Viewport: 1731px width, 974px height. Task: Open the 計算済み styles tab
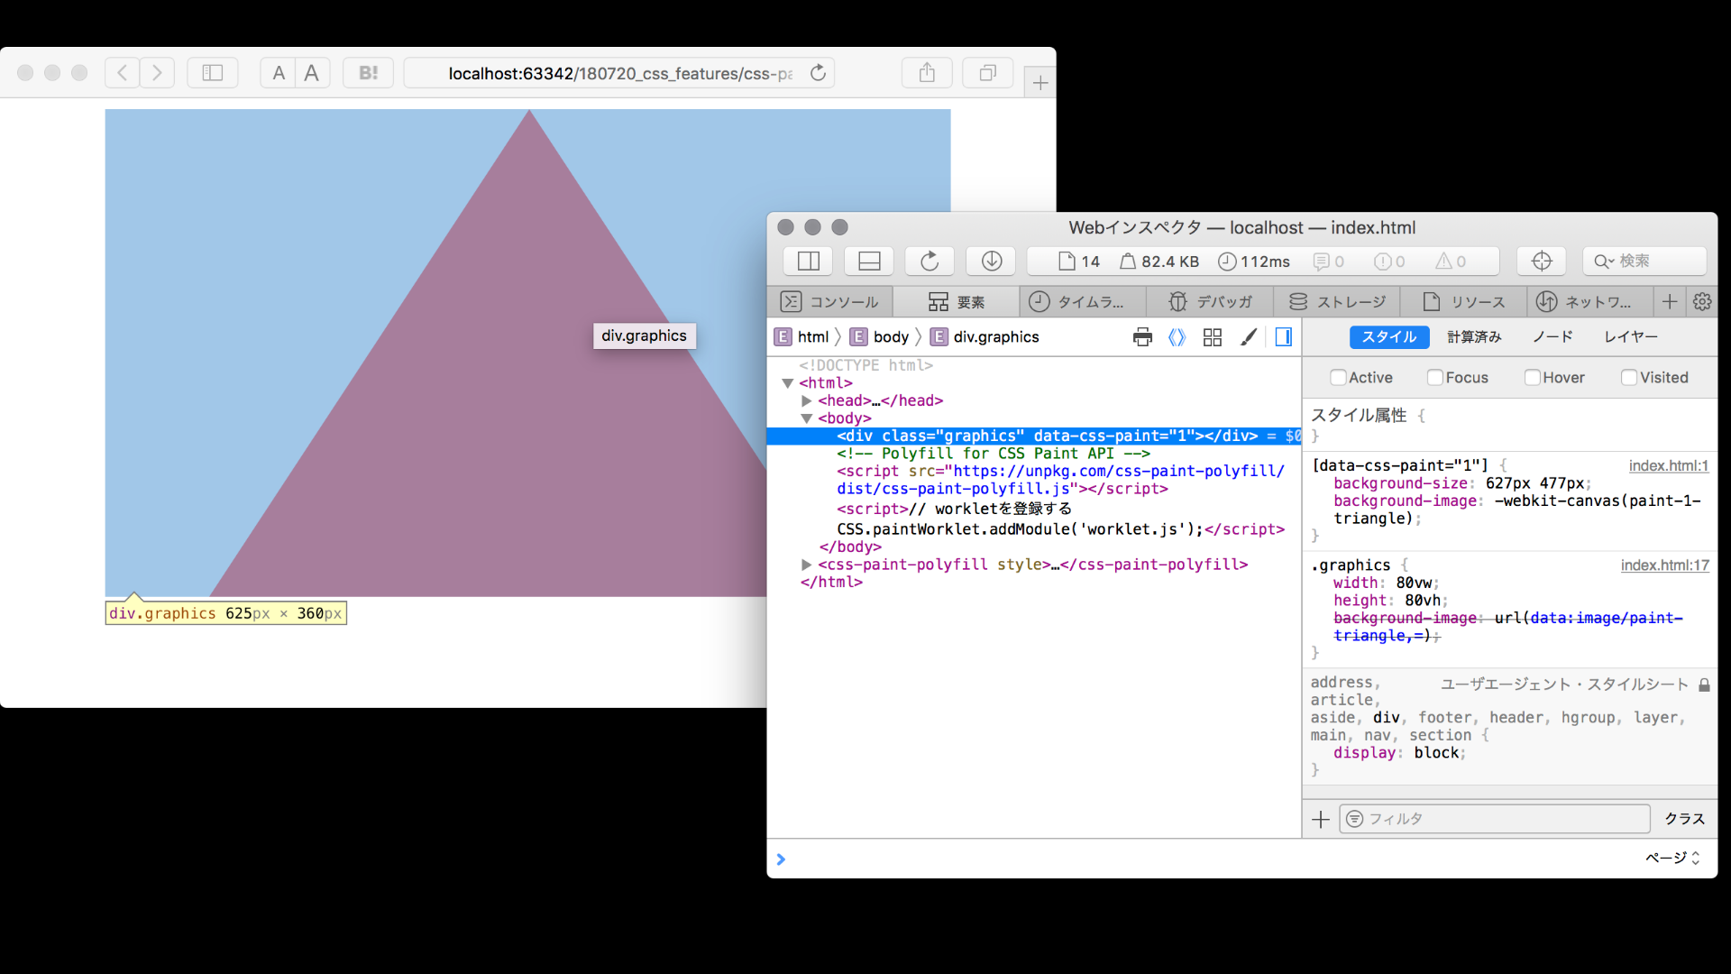[x=1474, y=337]
